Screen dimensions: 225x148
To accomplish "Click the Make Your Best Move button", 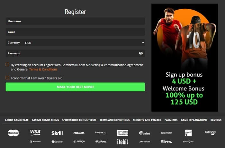I will click(x=75, y=87).
